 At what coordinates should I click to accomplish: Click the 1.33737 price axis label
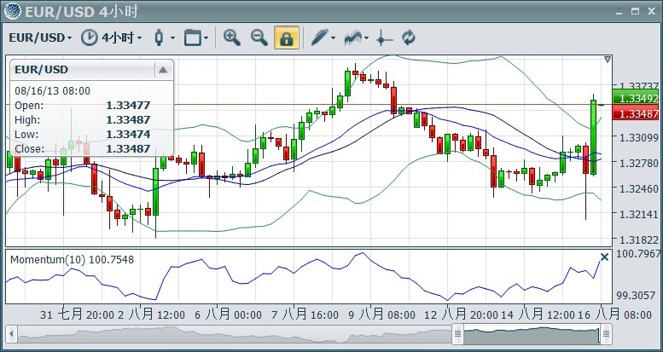point(638,86)
